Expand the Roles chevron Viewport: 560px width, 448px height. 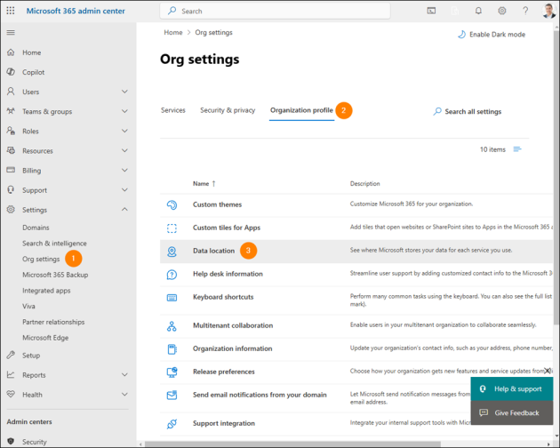coord(124,131)
